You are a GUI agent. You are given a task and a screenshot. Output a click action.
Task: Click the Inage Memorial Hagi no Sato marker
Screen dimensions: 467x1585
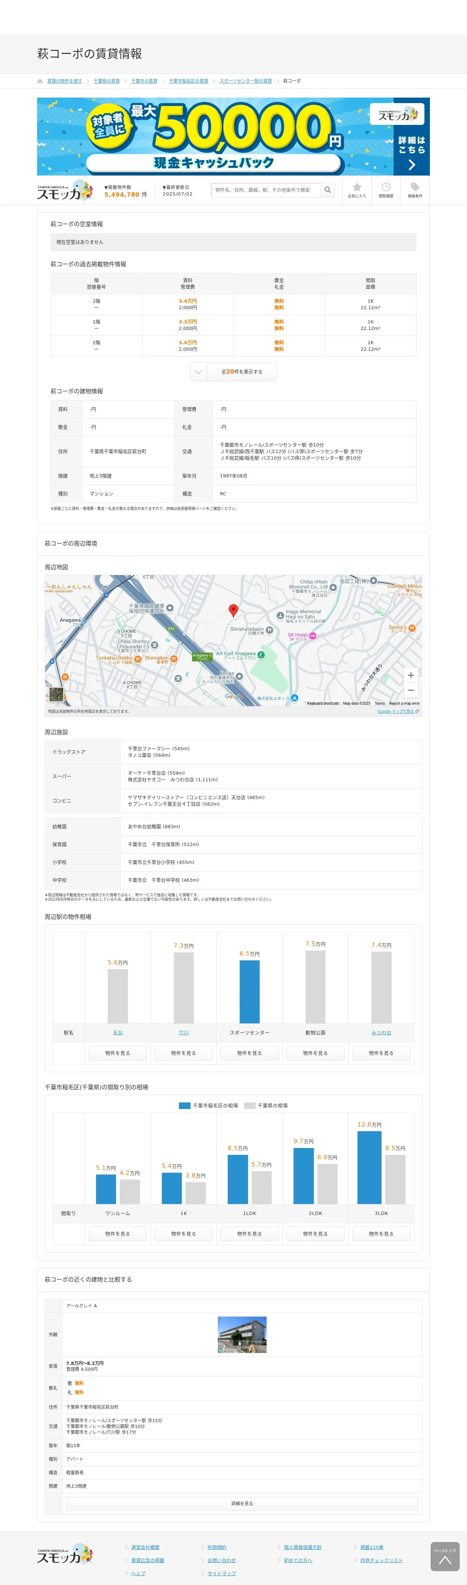click(280, 615)
